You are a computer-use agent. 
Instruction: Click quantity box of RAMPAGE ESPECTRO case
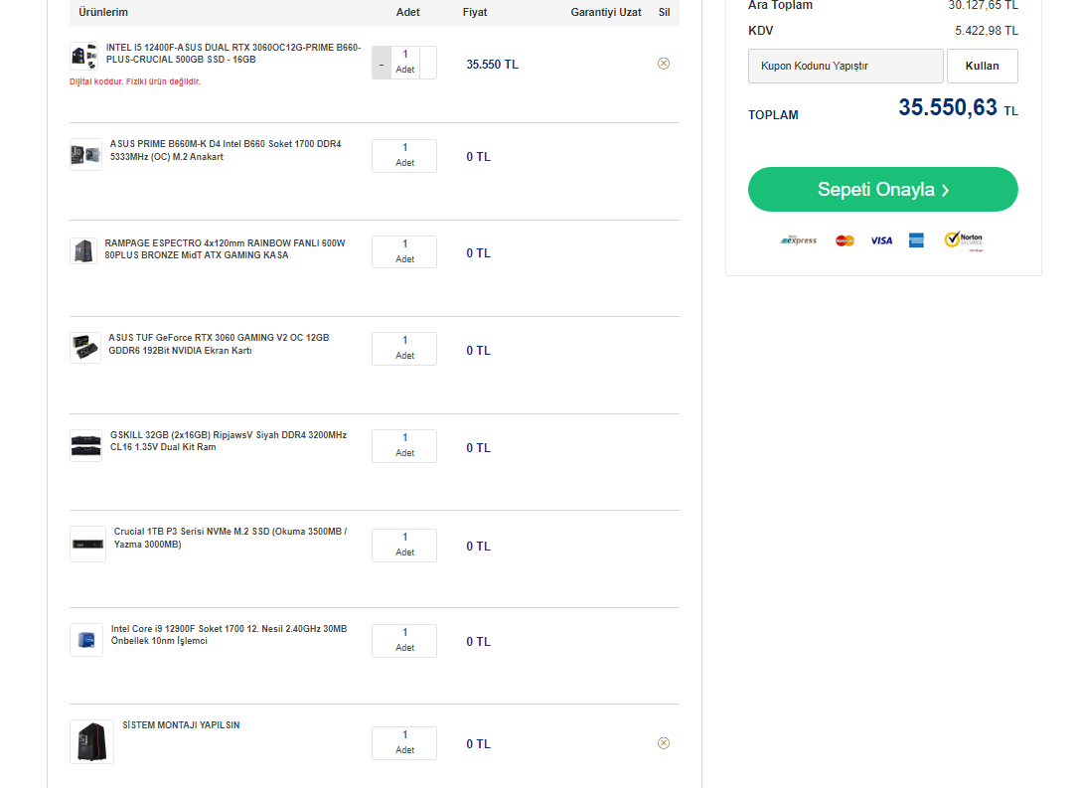404,252
